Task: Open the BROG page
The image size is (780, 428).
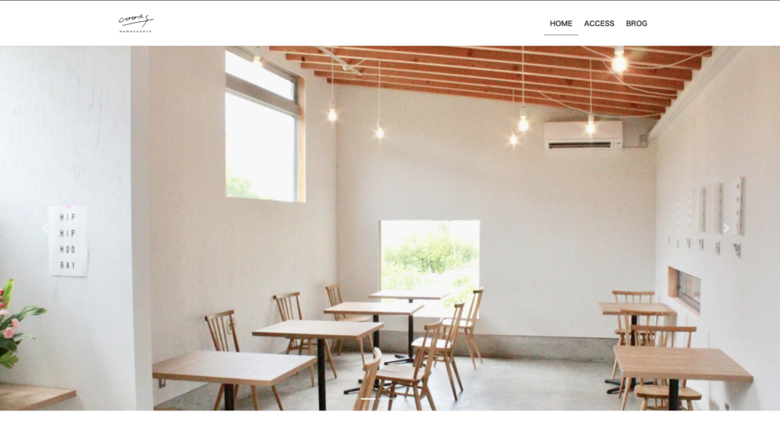Action: [636, 24]
